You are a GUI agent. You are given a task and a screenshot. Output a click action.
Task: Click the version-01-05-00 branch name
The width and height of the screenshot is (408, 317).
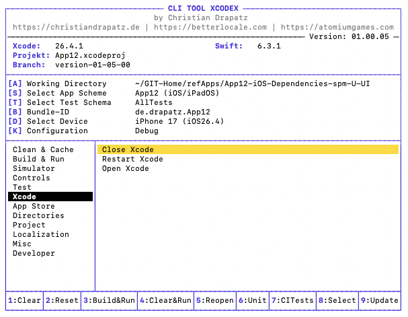coord(93,65)
